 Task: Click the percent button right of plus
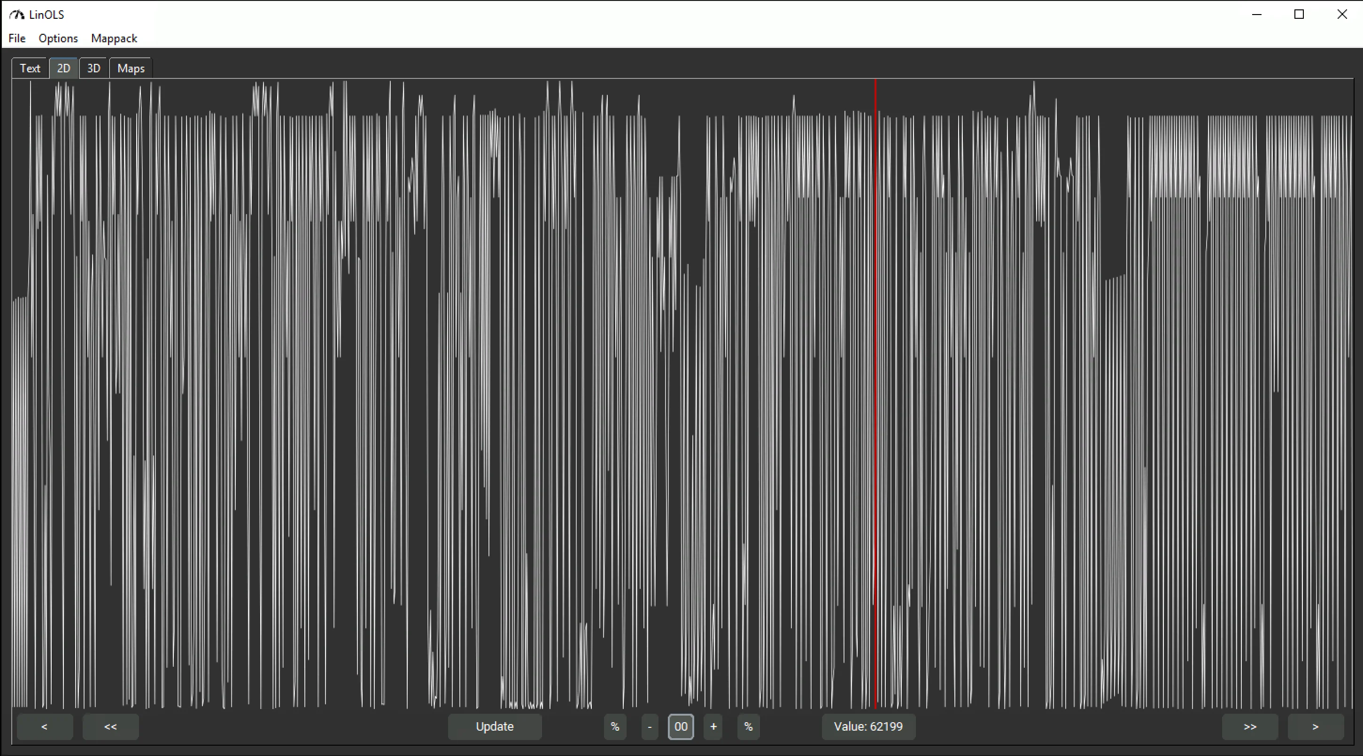tap(748, 726)
